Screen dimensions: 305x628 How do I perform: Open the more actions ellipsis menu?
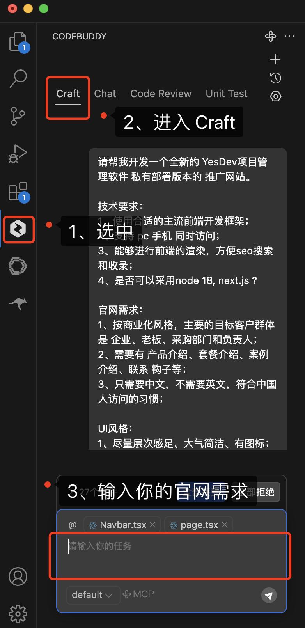click(x=289, y=36)
